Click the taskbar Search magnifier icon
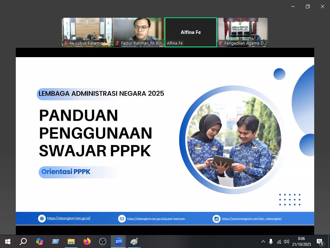This screenshot has width=330, height=248. coord(23,242)
